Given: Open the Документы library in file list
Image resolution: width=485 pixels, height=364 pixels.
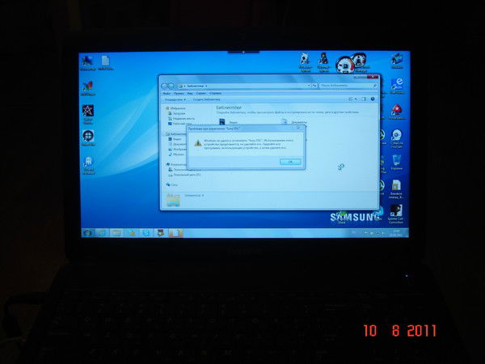Looking at the screenshot, I should (291, 123).
